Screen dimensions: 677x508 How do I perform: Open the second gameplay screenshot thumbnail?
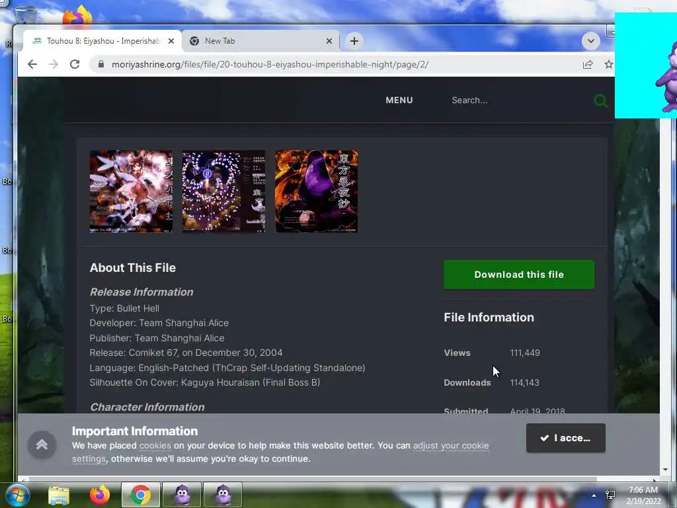pyautogui.click(x=223, y=191)
